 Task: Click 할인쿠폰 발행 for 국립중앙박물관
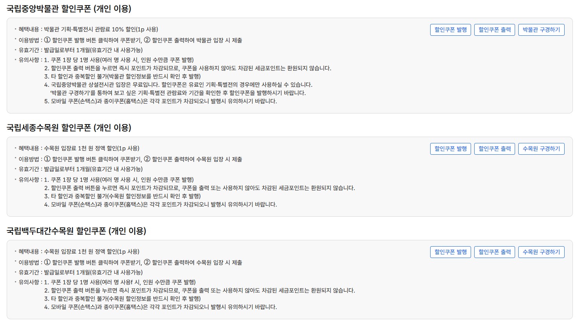pos(450,29)
